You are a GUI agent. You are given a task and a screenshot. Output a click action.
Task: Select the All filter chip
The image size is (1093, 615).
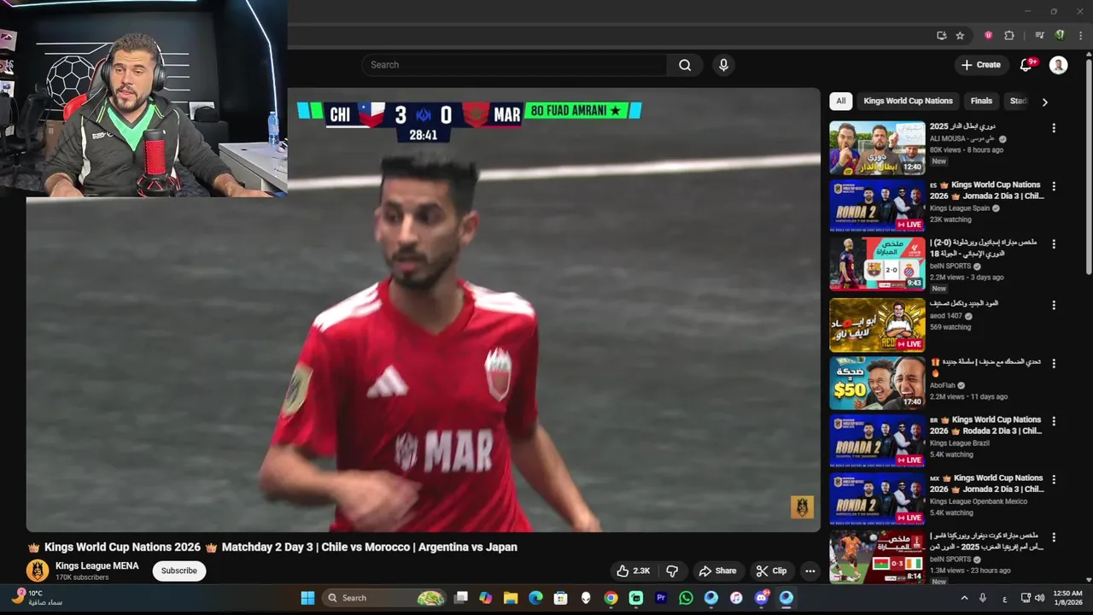click(840, 101)
